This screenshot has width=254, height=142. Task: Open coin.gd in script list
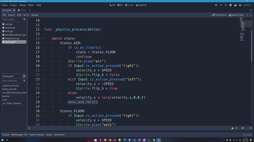point(14,24)
